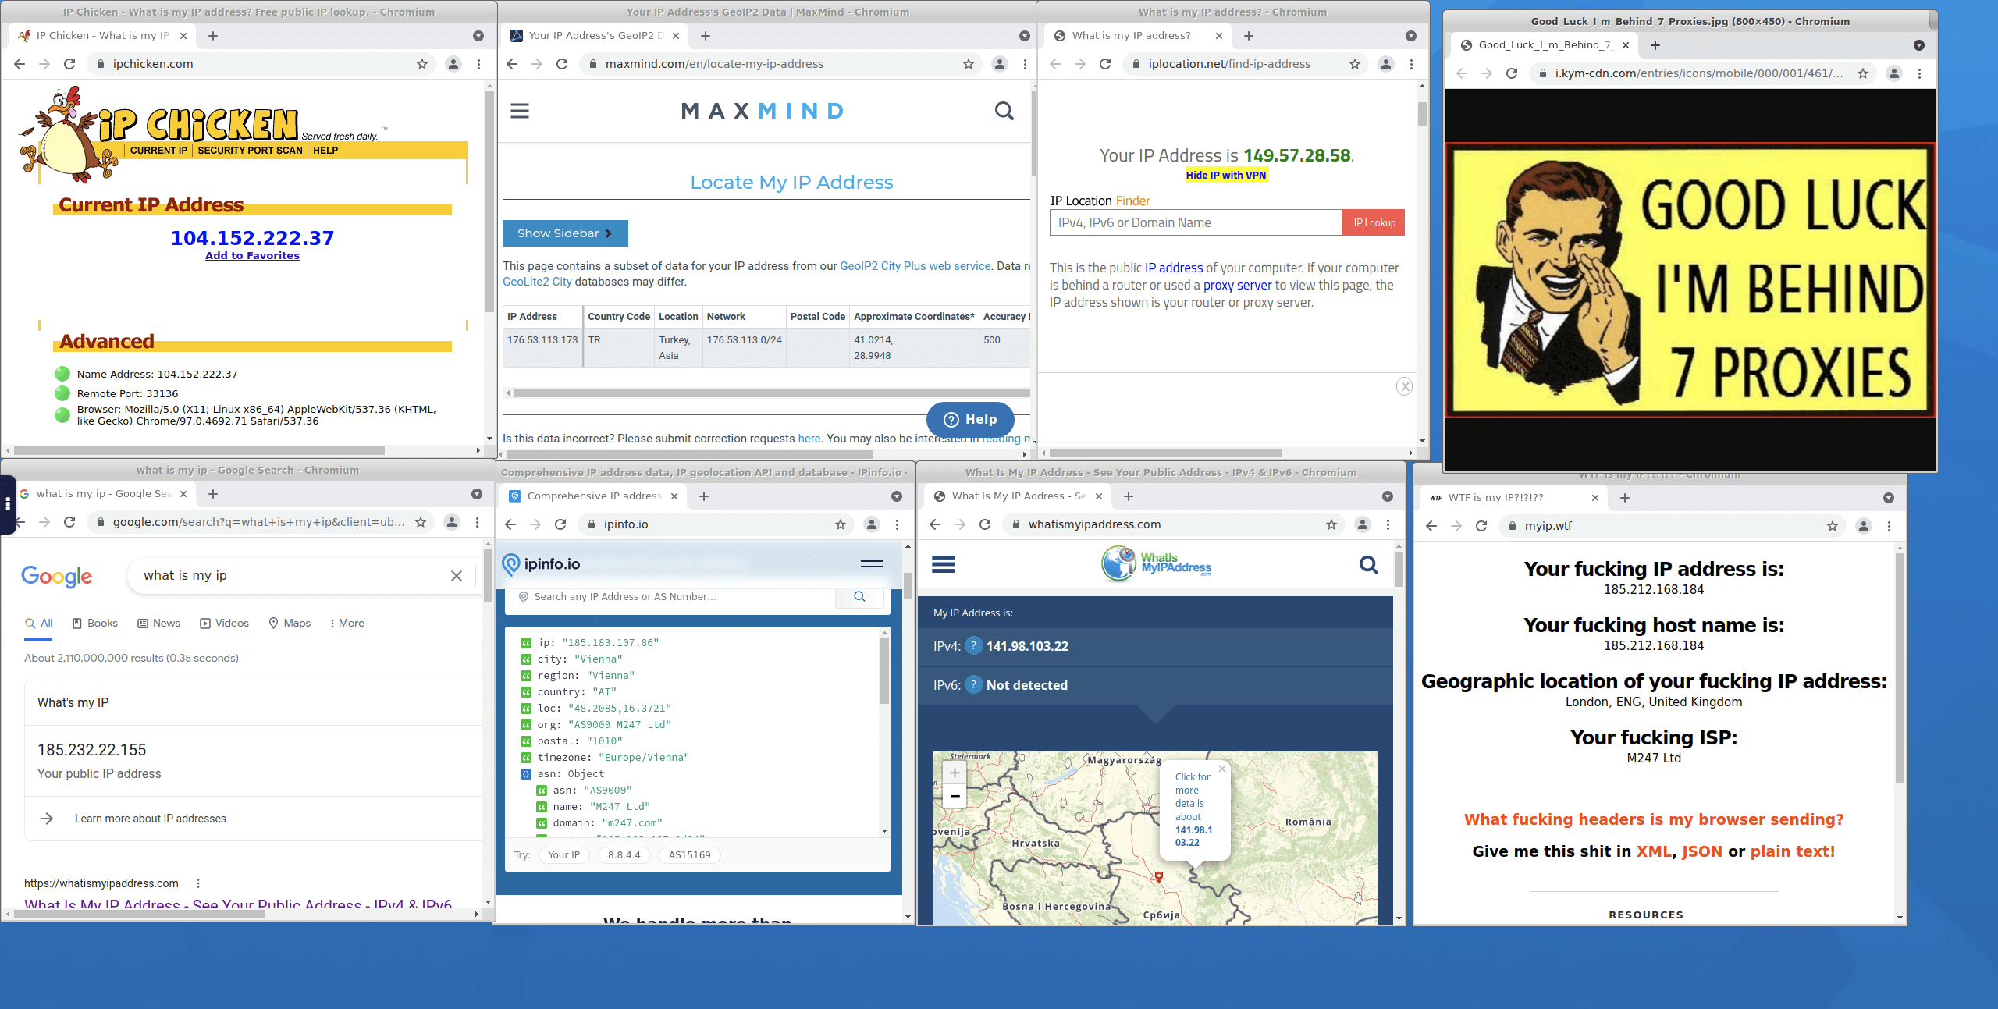Click the Help chat bubble on MaxMind page
Viewport: 1998px width, 1009px height.
click(x=969, y=419)
